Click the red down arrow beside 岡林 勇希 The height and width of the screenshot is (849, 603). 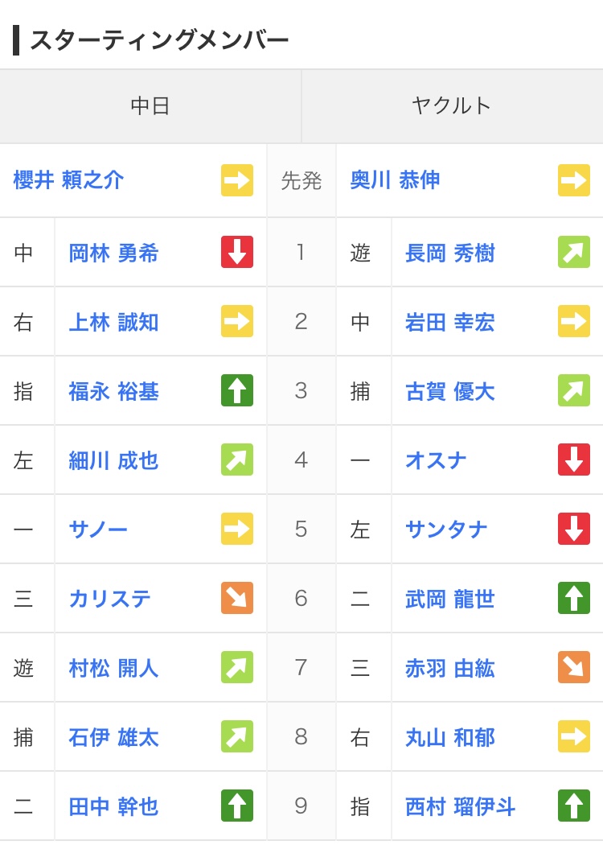(237, 252)
